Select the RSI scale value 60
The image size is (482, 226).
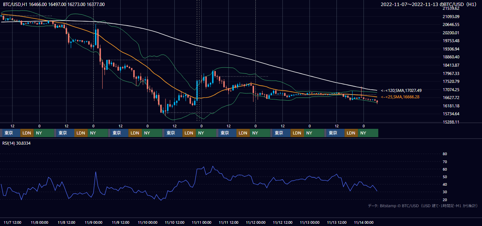point(445,169)
